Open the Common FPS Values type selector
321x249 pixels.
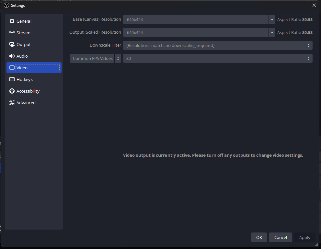pos(95,58)
